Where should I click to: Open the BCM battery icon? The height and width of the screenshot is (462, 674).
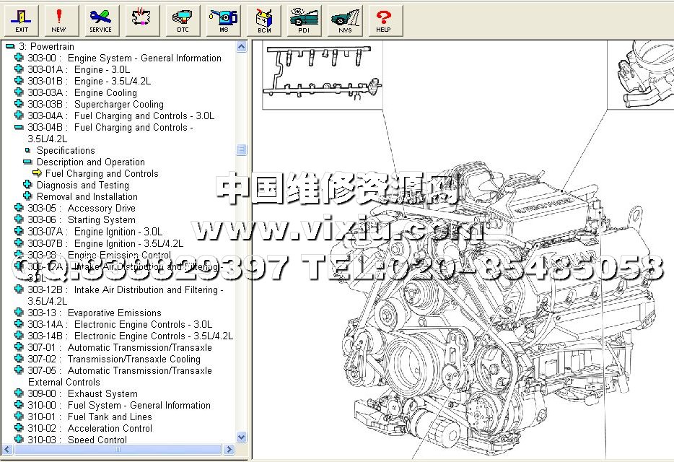click(264, 19)
